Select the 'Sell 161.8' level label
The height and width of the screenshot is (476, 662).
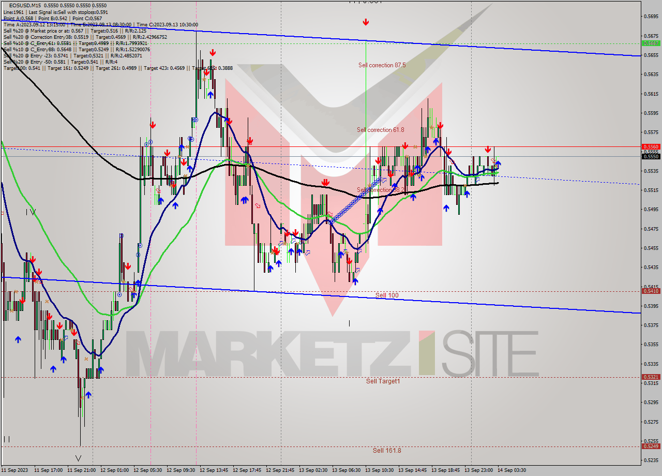(x=387, y=450)
